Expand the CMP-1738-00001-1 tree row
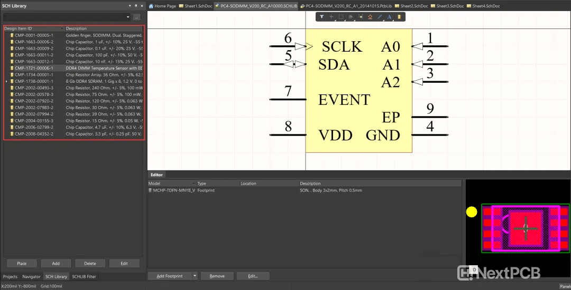Viewport: 571px width, 290px height. (x=6, y=82)
